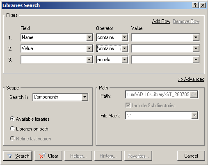This screenshot has width=208, height=165.
Task: Open row 3 empty Field dropdown arrow
Action: click(x=89, y=60)
